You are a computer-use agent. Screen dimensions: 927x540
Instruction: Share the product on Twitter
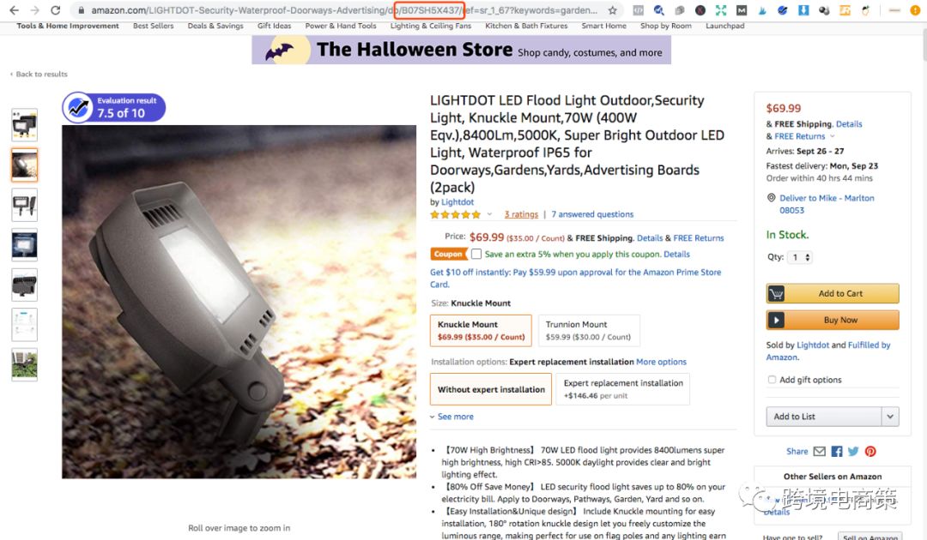point(853,452)
